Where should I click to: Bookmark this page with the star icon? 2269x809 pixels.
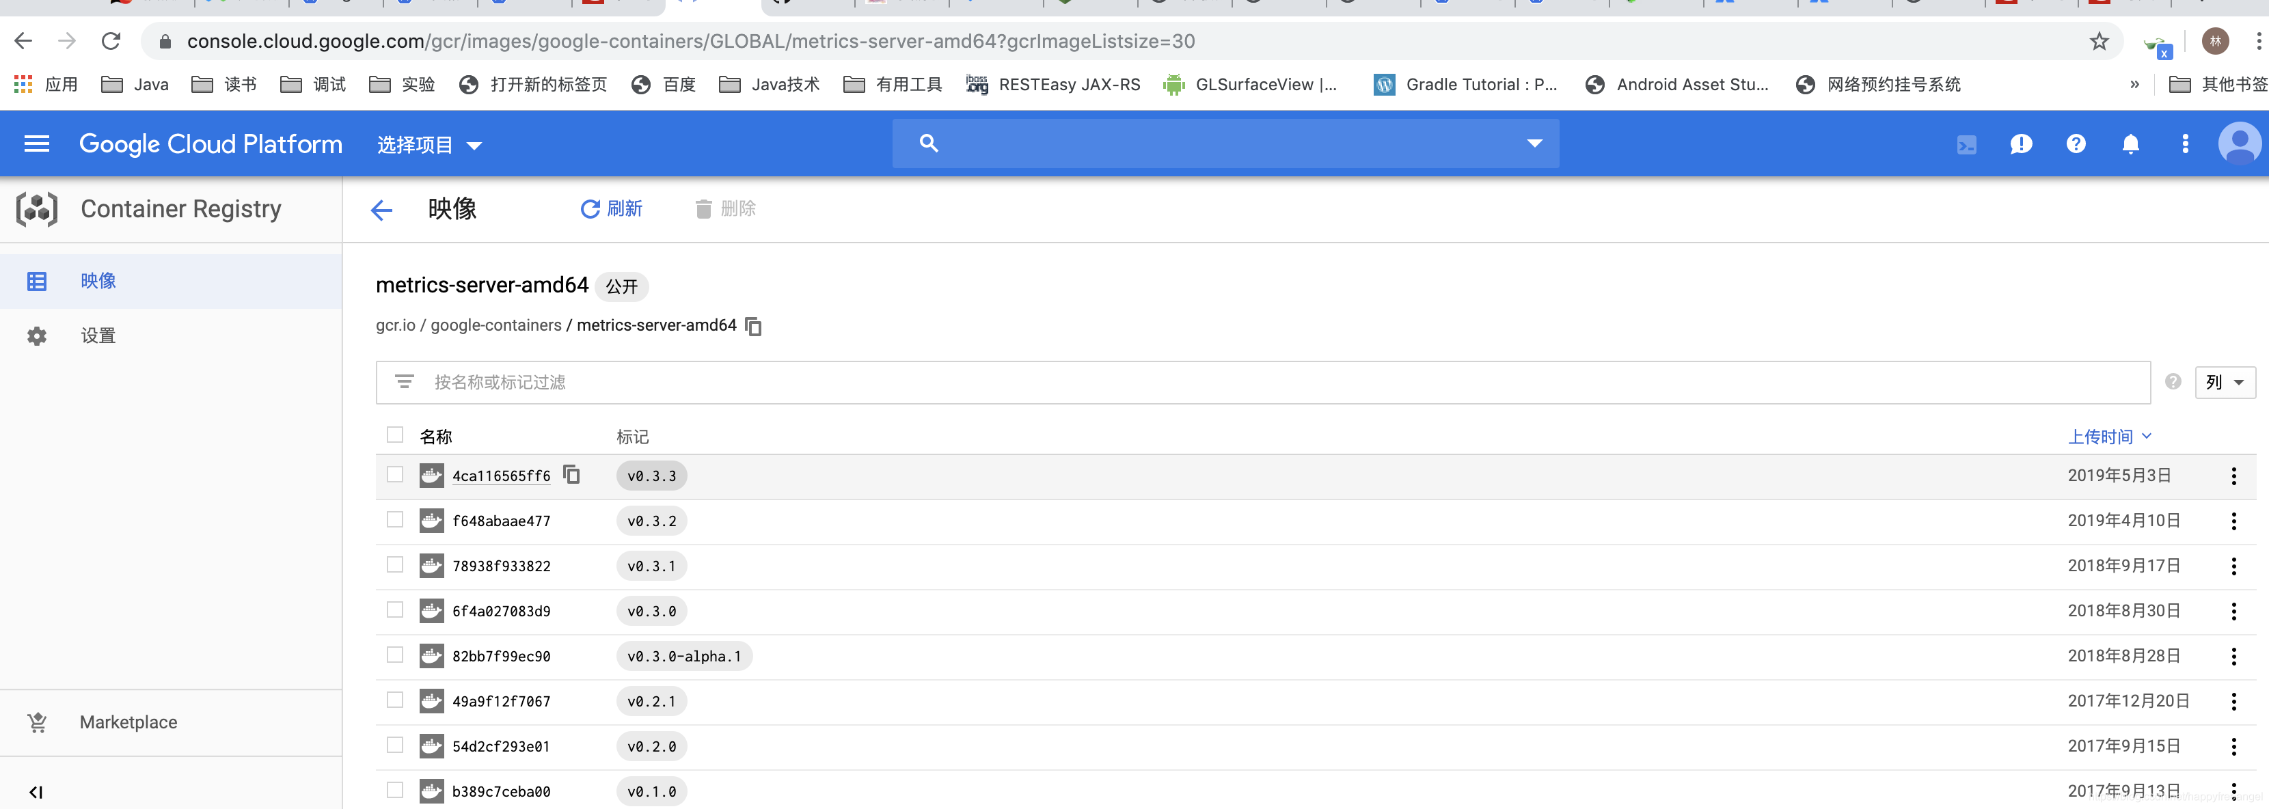coord(2100,42)
